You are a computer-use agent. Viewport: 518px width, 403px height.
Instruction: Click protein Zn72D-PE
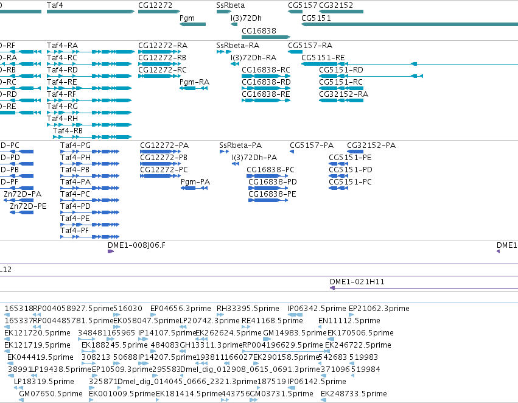pos(28,206)
